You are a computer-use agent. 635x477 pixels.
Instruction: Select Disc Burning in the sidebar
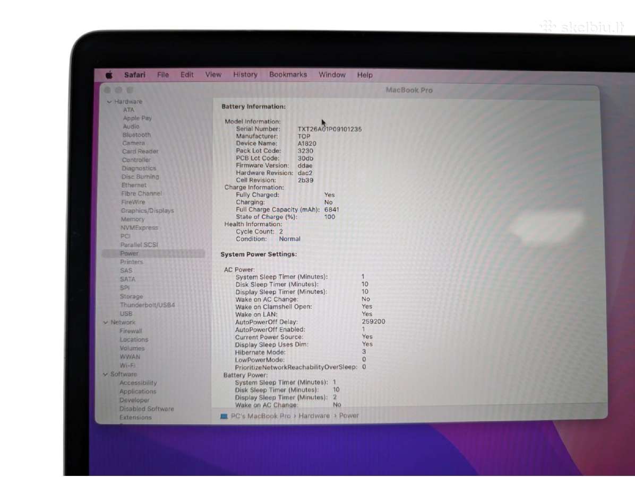[x=140, y=177]
